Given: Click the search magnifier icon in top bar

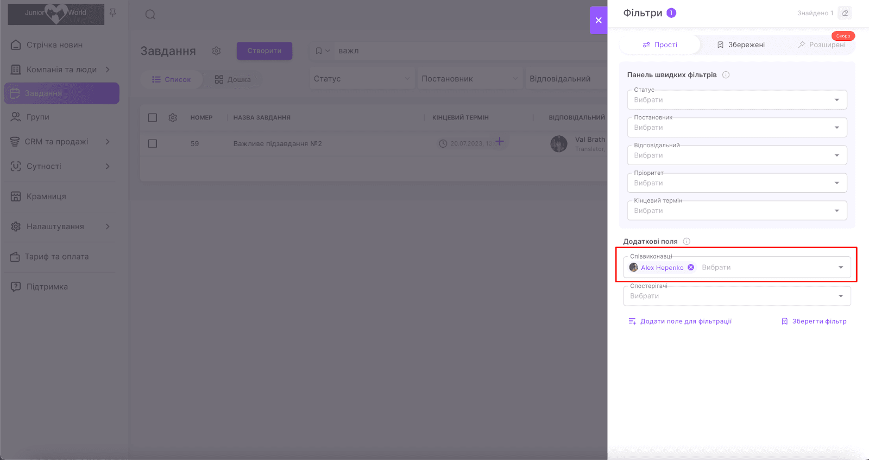Looking at the screenshot, I should (x=150, y=15).
